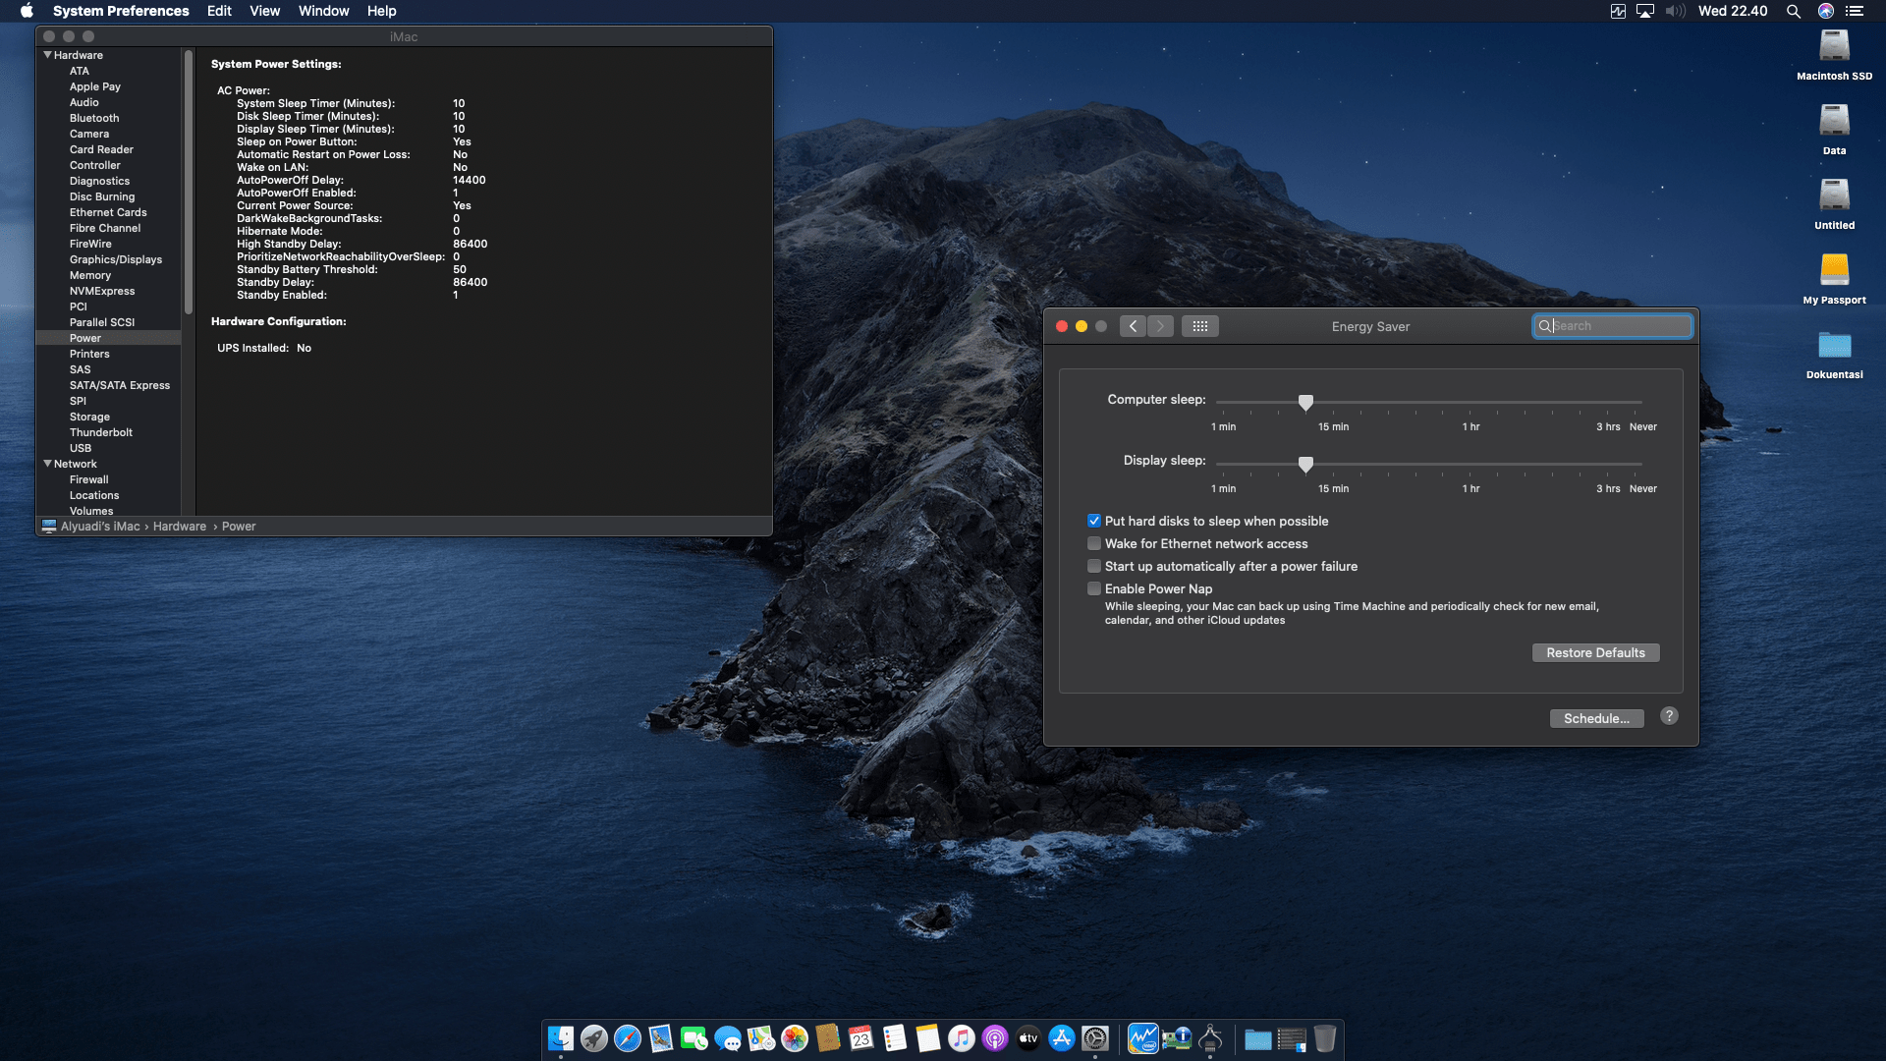Open Safari from the Dock
Viewport: 1886px width, 1061px height.
(x=627, y=1038)
